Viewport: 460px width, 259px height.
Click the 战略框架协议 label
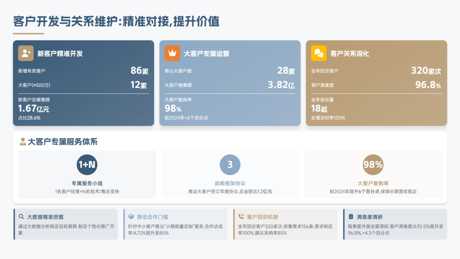point(230,183)
